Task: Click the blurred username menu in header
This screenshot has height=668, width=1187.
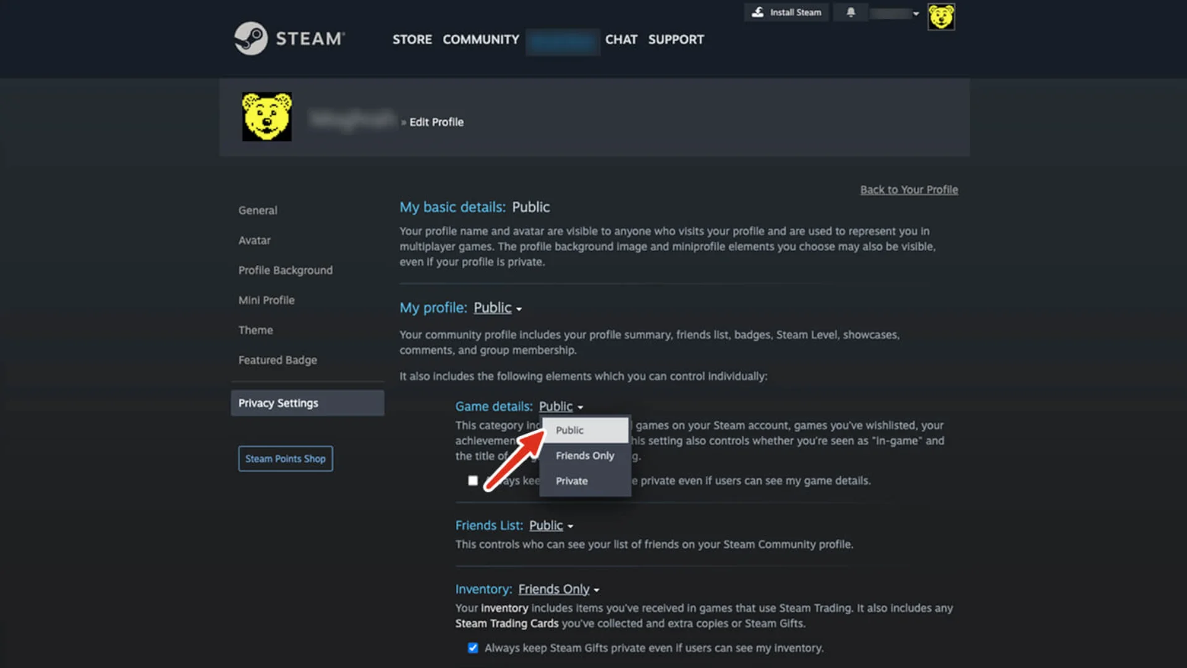Action: coord(563,42)
